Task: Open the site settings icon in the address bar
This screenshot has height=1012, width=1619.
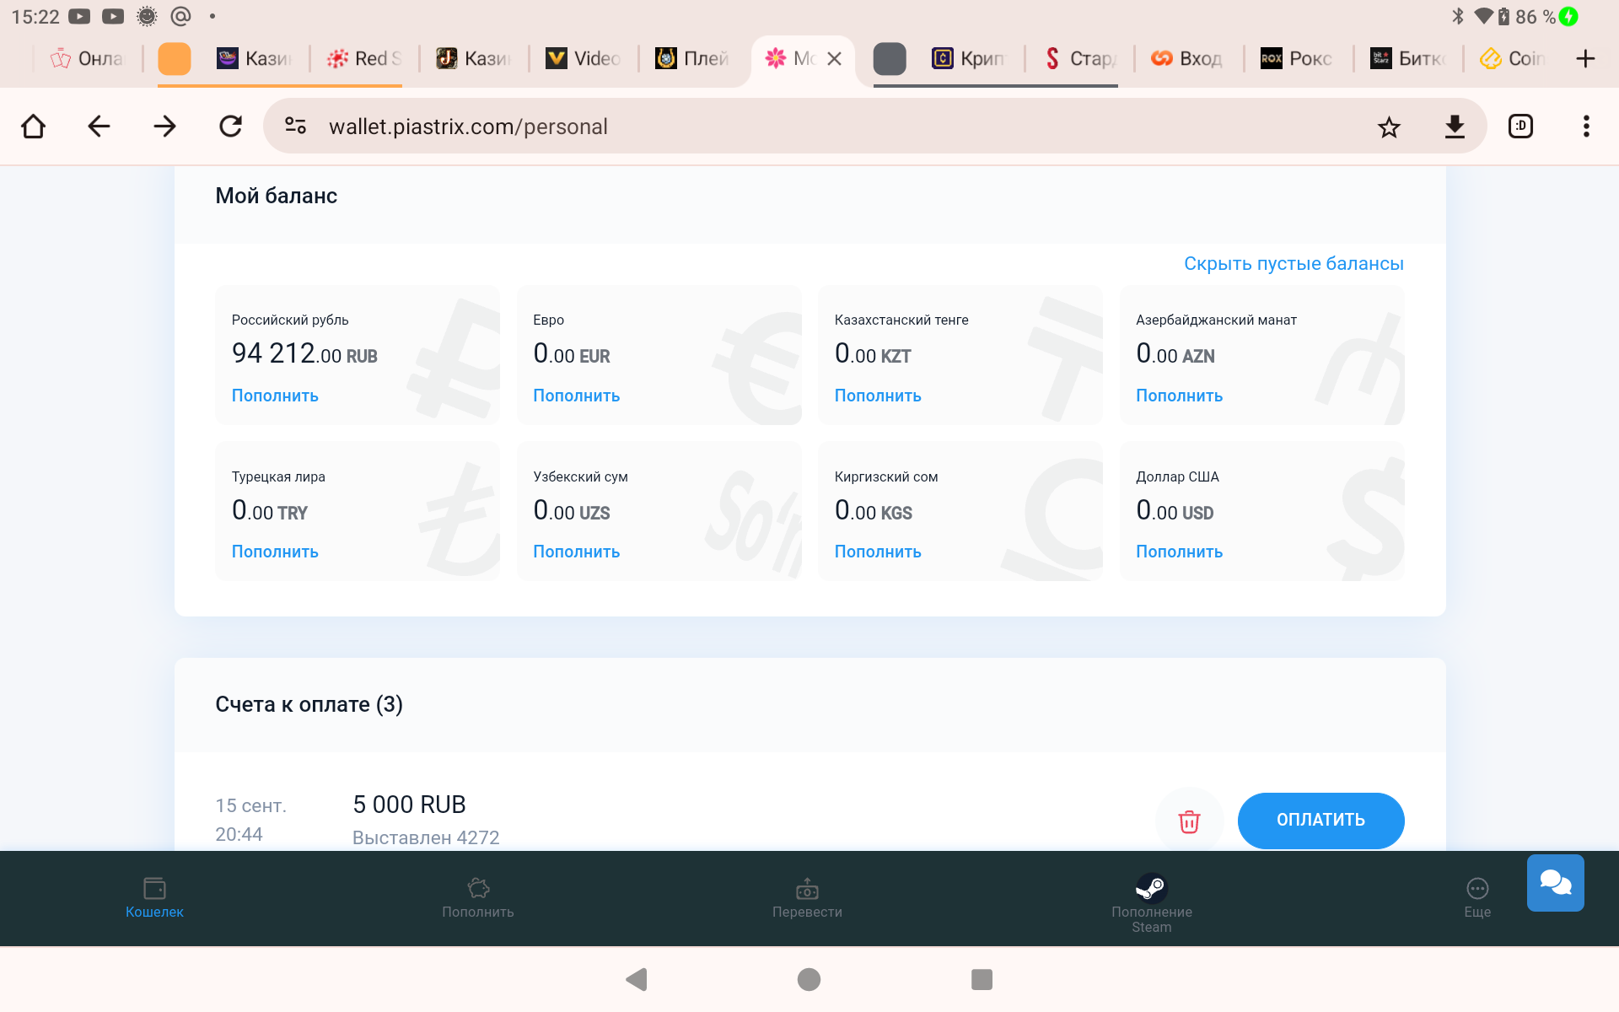Action: 295,126
